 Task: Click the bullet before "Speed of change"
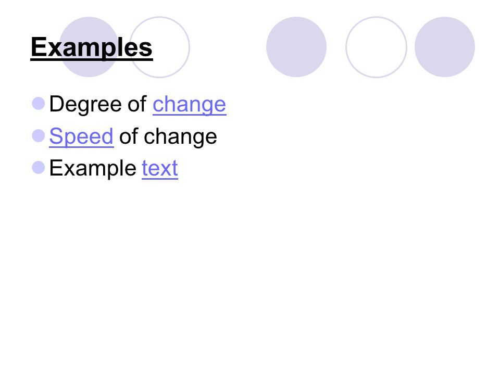click(x=39, y=135)
